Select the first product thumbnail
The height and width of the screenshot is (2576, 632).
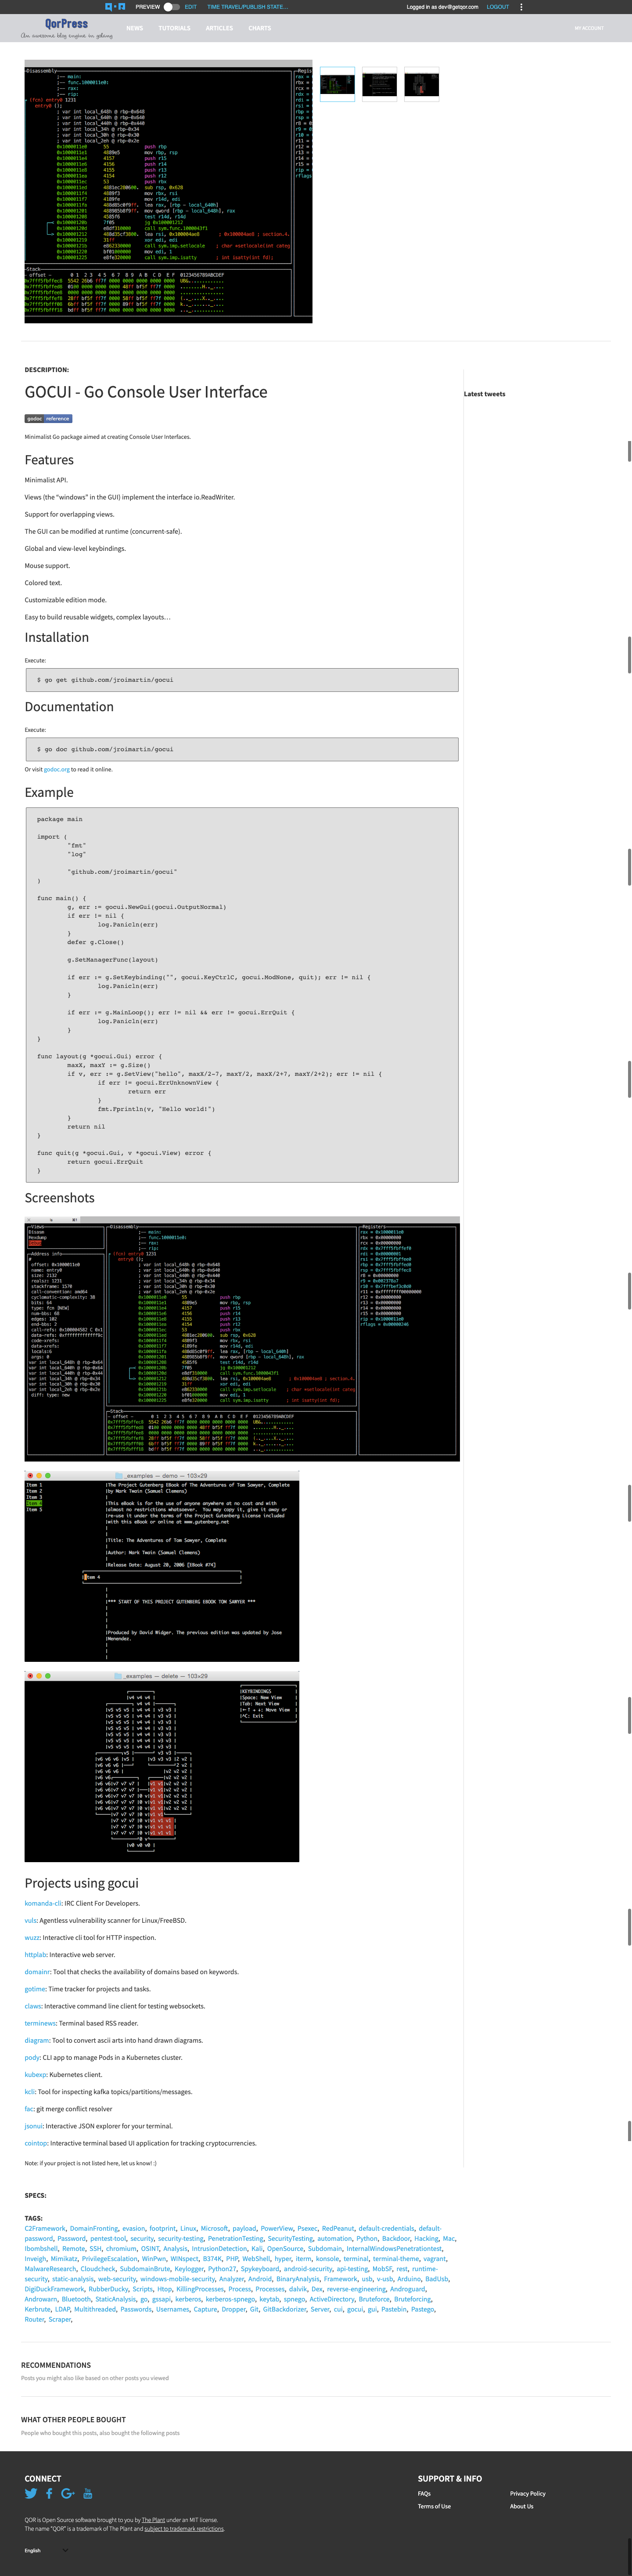click(338, 84)
